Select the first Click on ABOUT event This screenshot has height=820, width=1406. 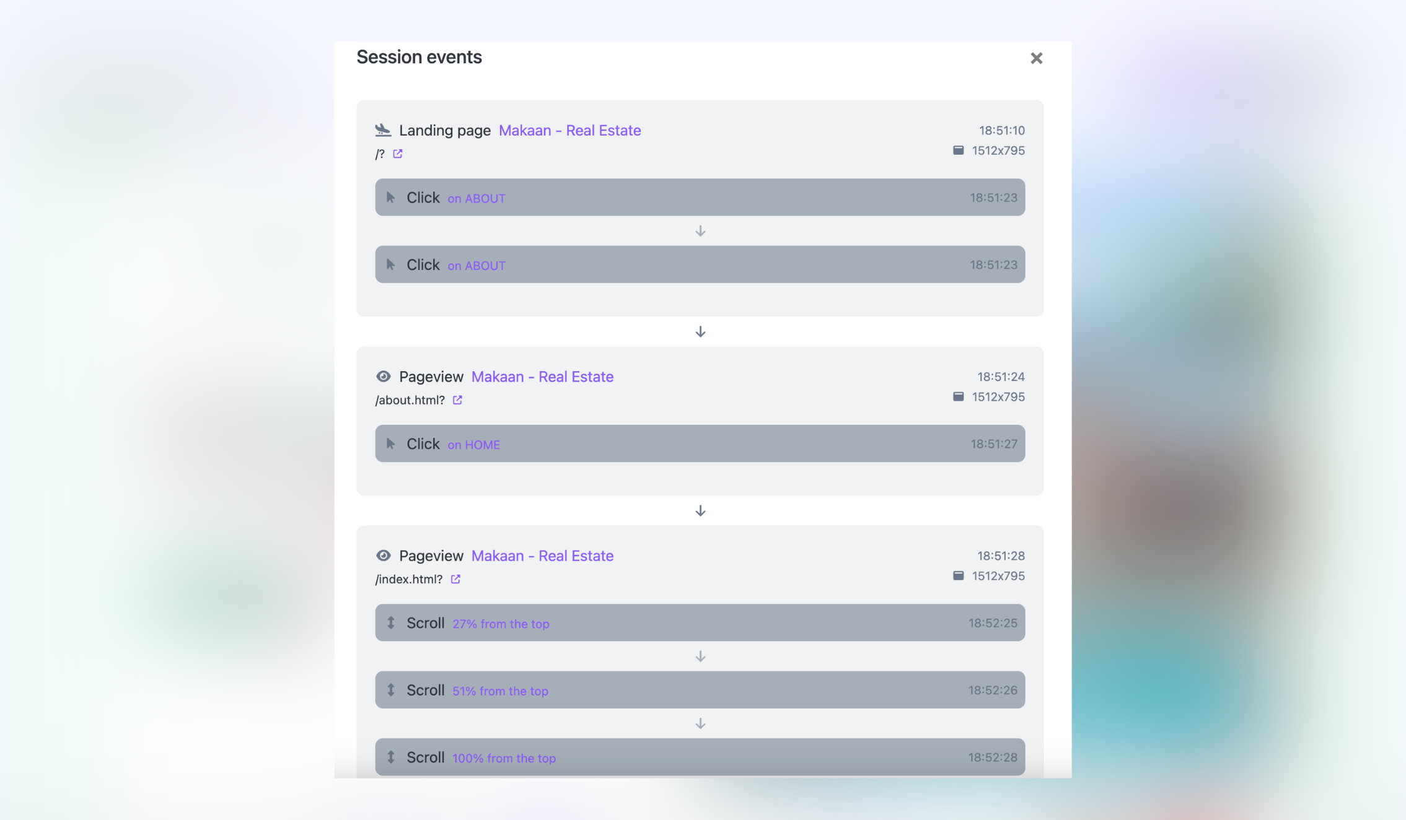(x=700, y=198)
